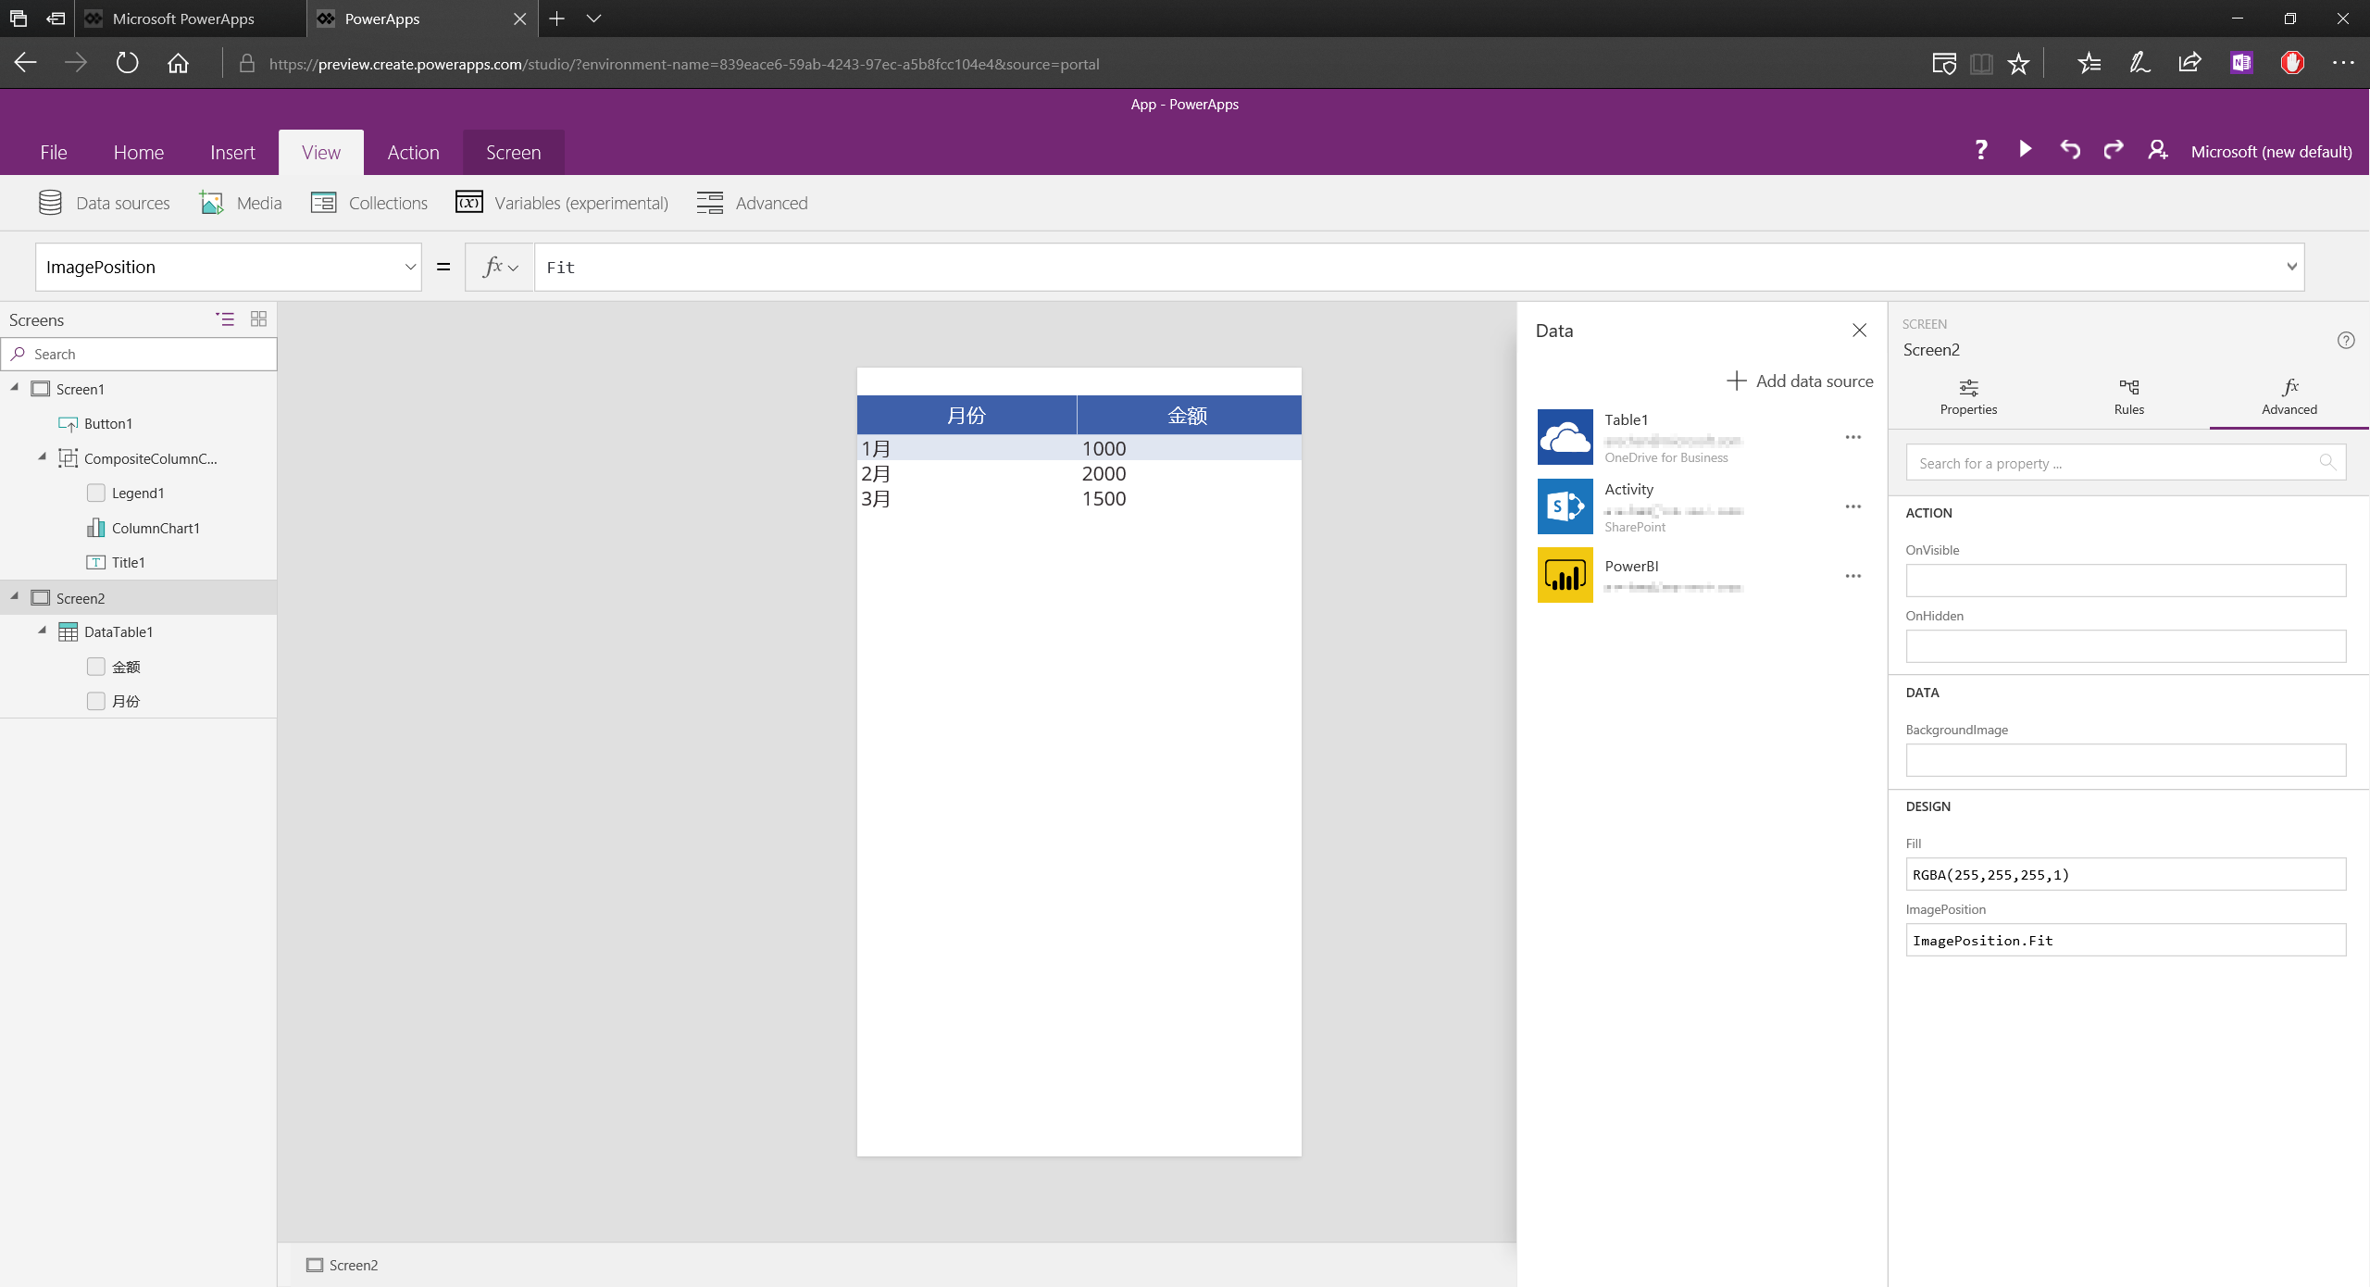Screen dimensions: 2370x1287
Task: Open more options for Table1 data source
Action: (1852, 437)
